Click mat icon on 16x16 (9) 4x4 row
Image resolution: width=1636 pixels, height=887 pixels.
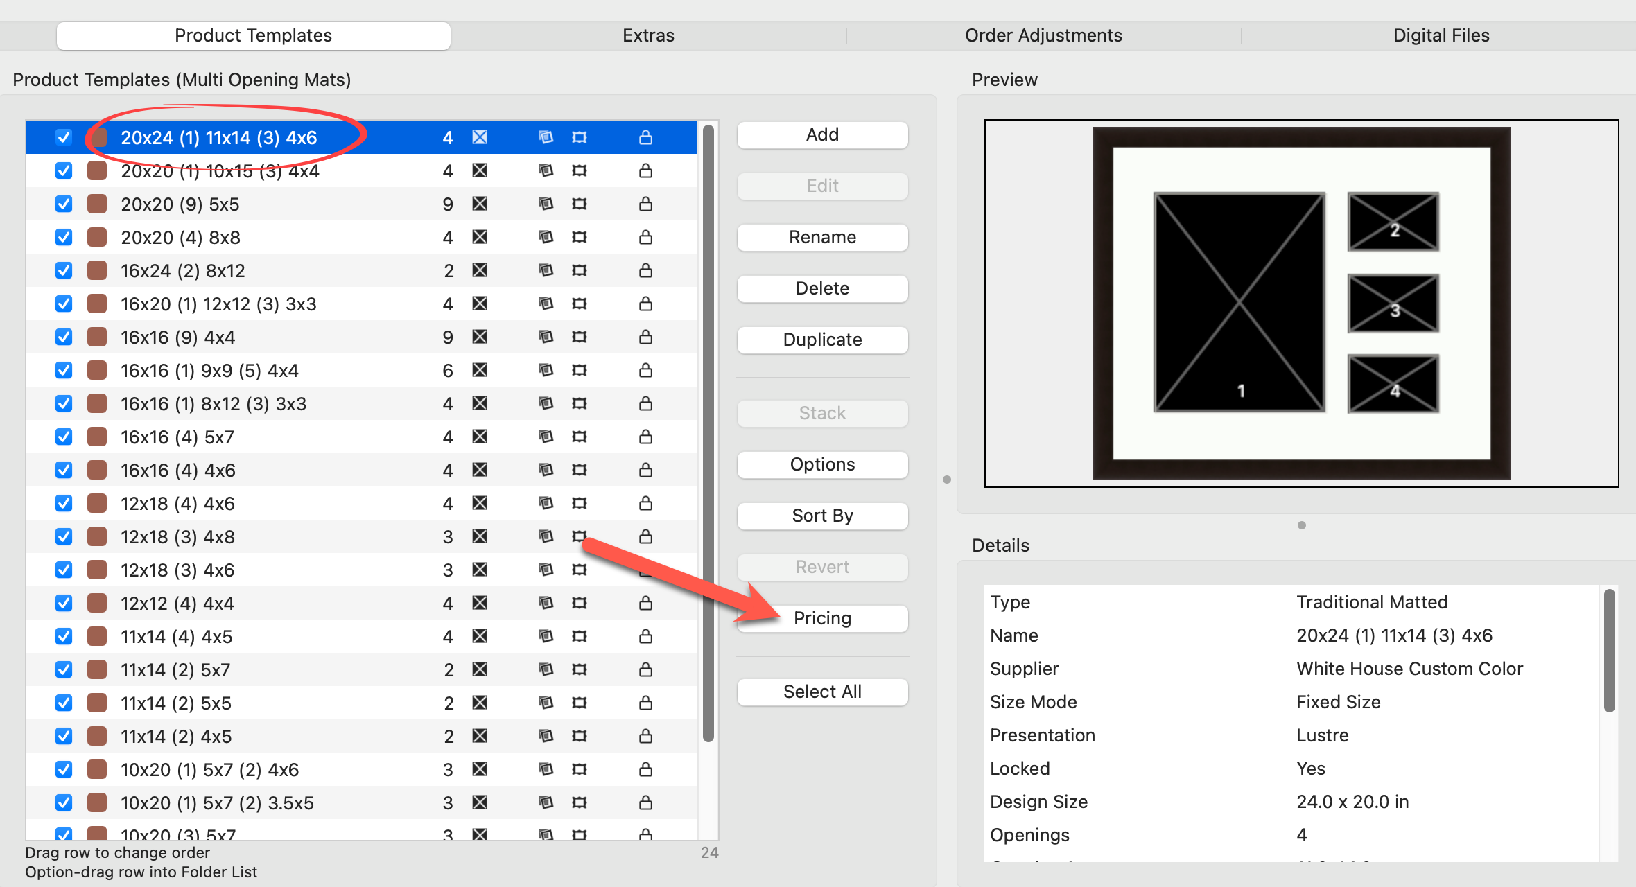tap(546, 337)
